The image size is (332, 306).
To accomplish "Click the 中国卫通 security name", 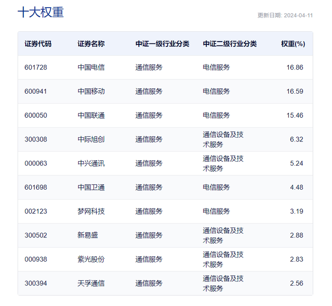I will pyautogui.click(x=91, y=187).
